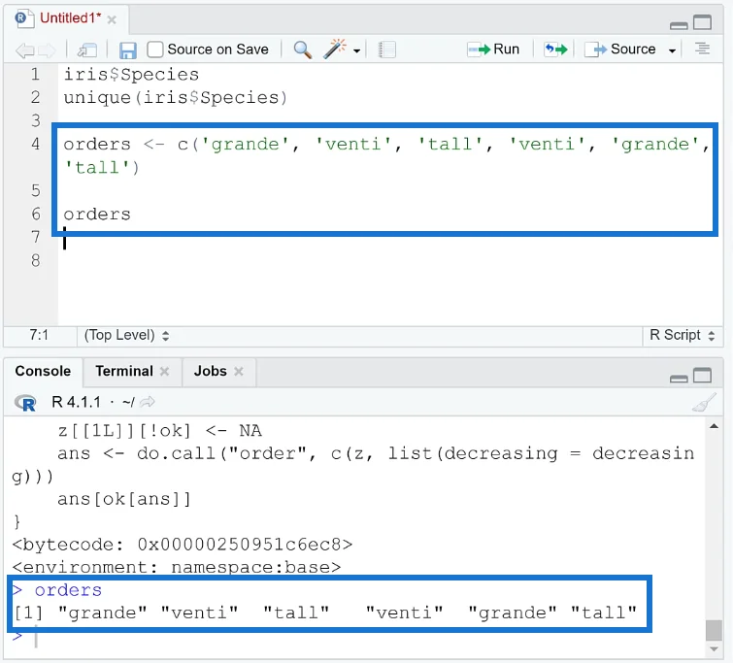
Task: Click the orders assignment on line 4
Action: pyautogui.click(x=387, y=155)
